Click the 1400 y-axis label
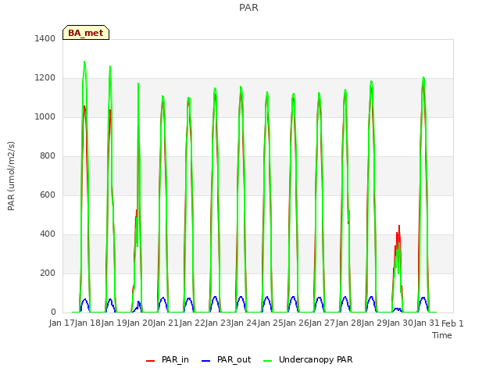Screen dimensions: 500x375 (x=45, y=38)
